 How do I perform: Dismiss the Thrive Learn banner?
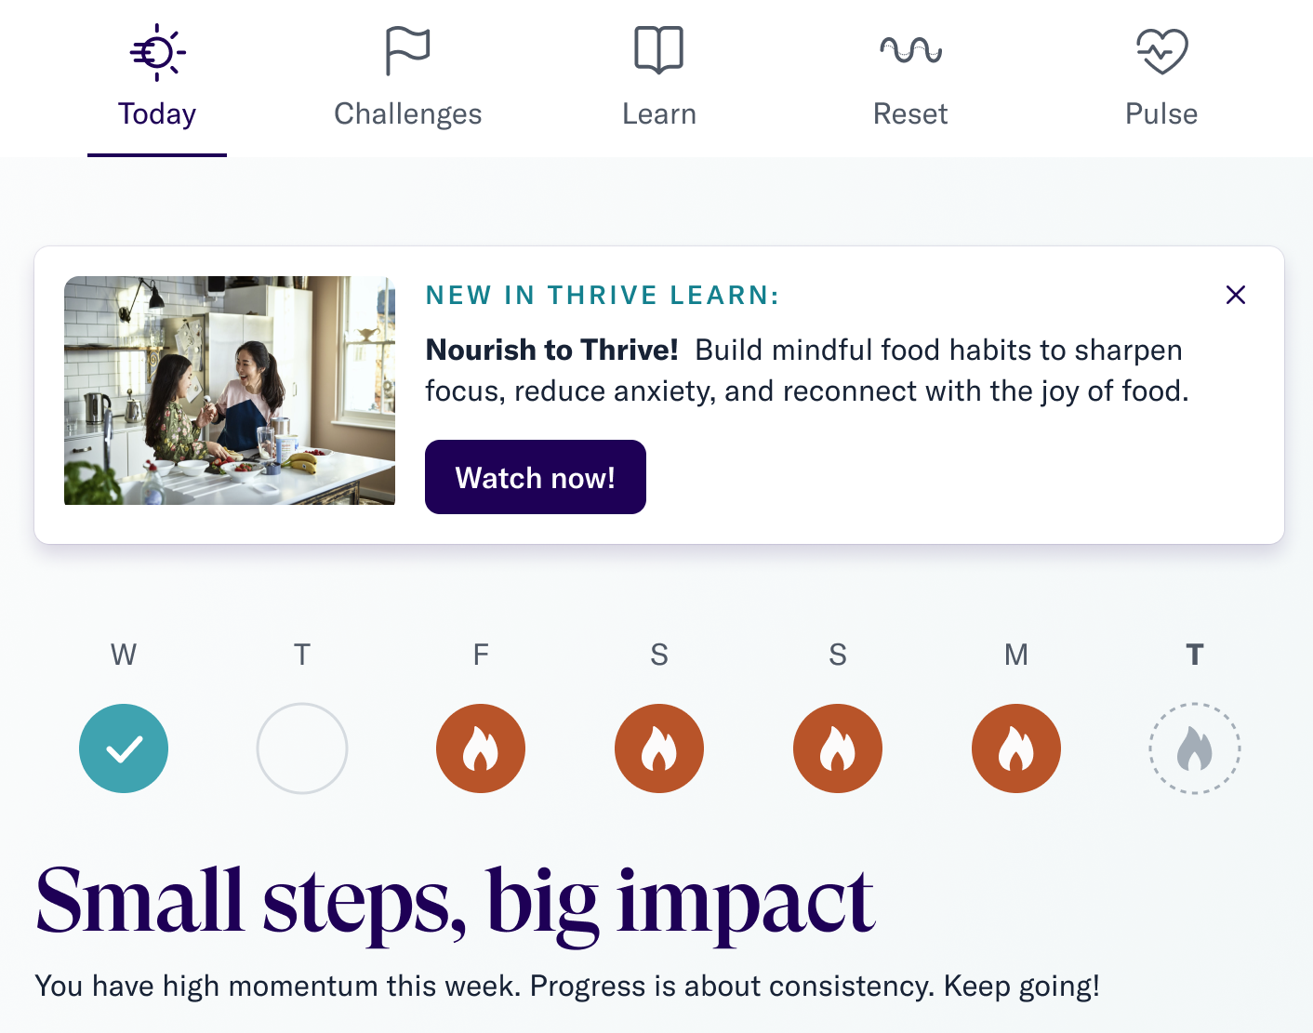pyautogui.click(x=1235, y=295)
